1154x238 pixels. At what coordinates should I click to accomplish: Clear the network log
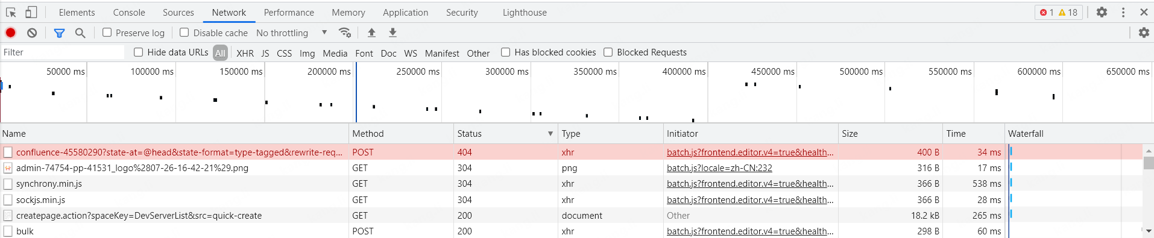pos(32,33)
